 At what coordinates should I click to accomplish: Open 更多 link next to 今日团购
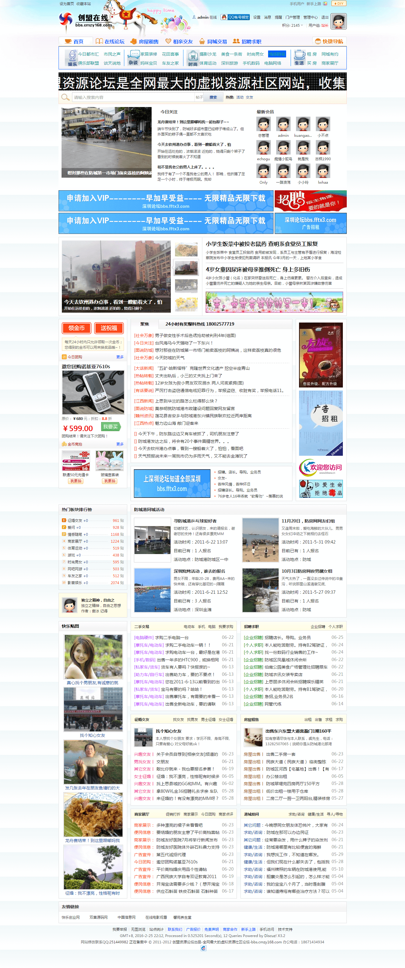tap(120, 357)
